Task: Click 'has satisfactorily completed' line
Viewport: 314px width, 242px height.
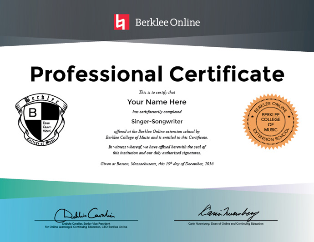Action: coord(157,112)
